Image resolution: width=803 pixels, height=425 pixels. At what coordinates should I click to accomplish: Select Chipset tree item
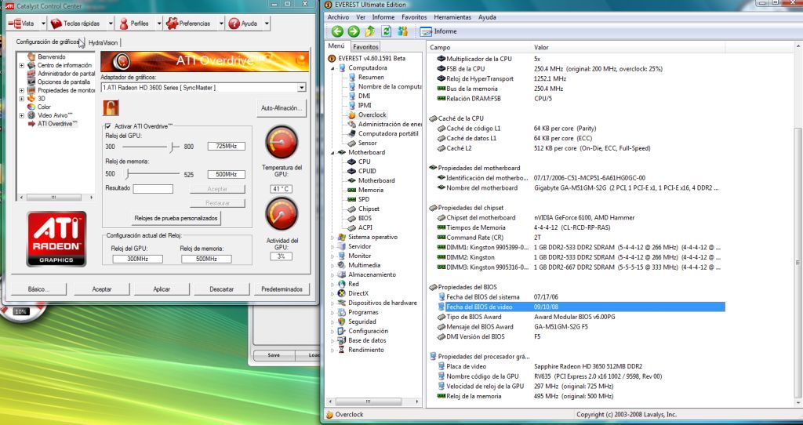click(x=369, y=209)
